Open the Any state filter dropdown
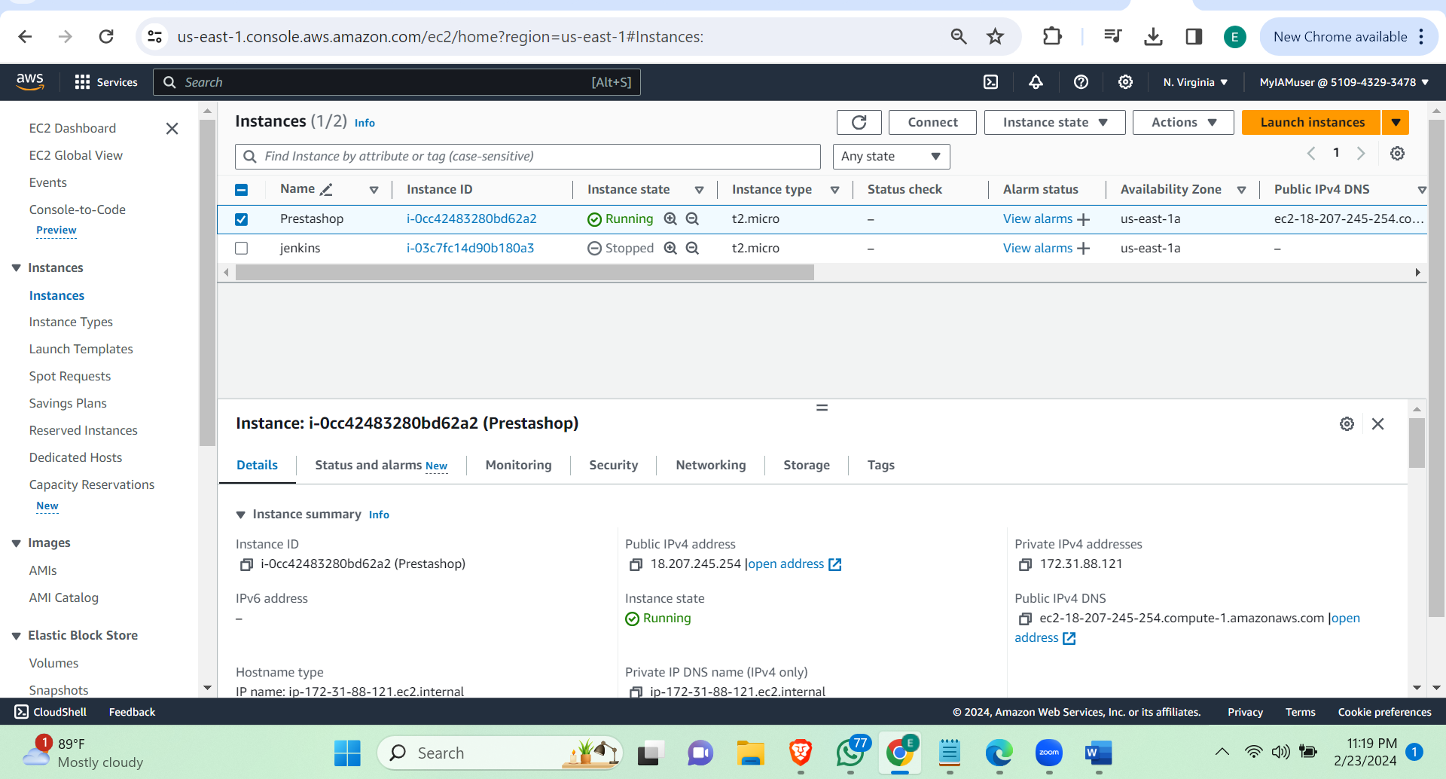The height and width of the screenshot is (779, 1446). point(891,156)
